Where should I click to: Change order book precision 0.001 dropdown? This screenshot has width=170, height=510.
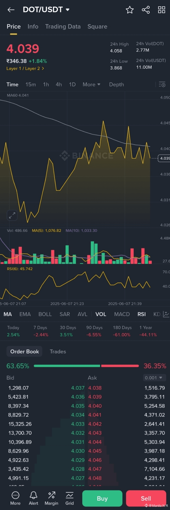(x=154, y=378)
